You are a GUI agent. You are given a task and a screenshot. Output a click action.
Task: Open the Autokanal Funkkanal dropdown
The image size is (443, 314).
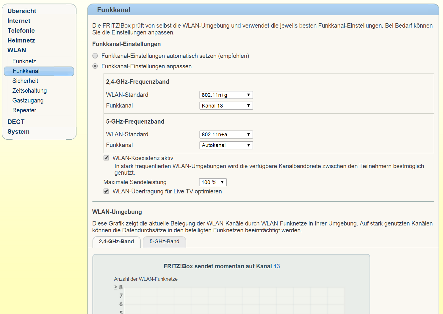click(x=226, y=145)
